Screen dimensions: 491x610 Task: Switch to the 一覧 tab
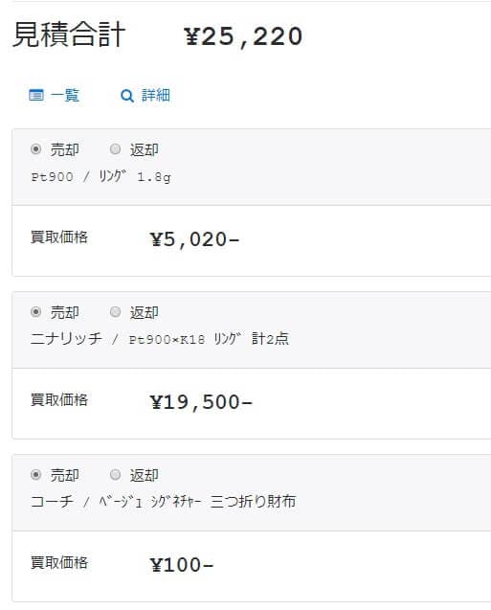[x=54, y=95]
